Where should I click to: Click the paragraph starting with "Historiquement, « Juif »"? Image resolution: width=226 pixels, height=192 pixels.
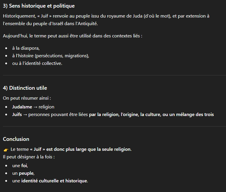tap(106, 20)
